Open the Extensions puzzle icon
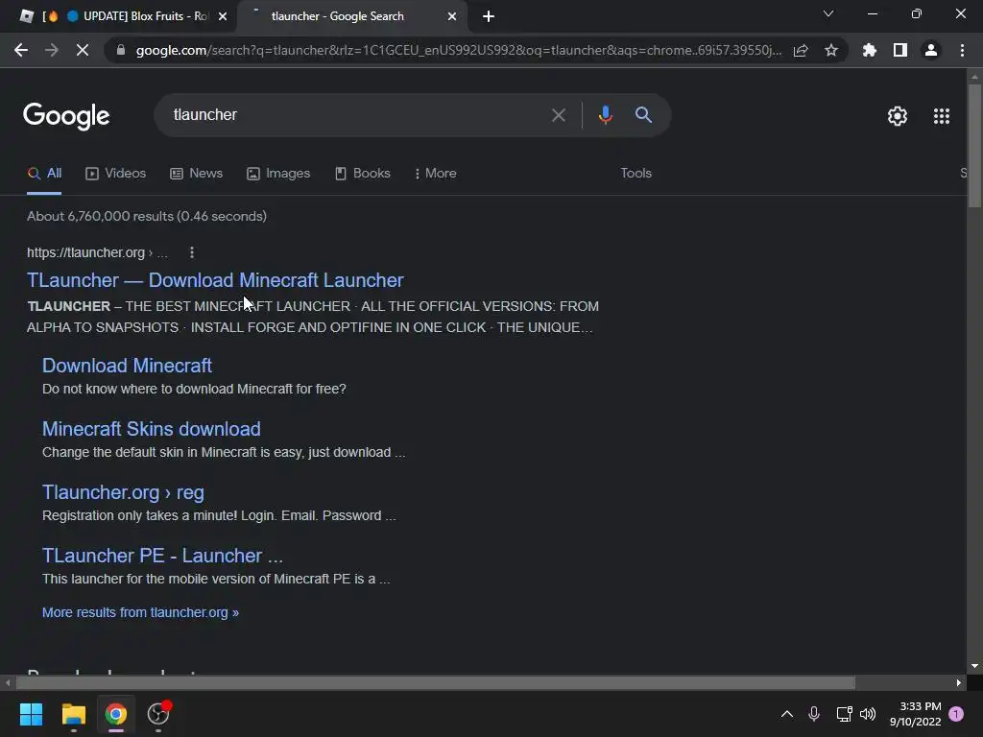 [x=870, y=50]
